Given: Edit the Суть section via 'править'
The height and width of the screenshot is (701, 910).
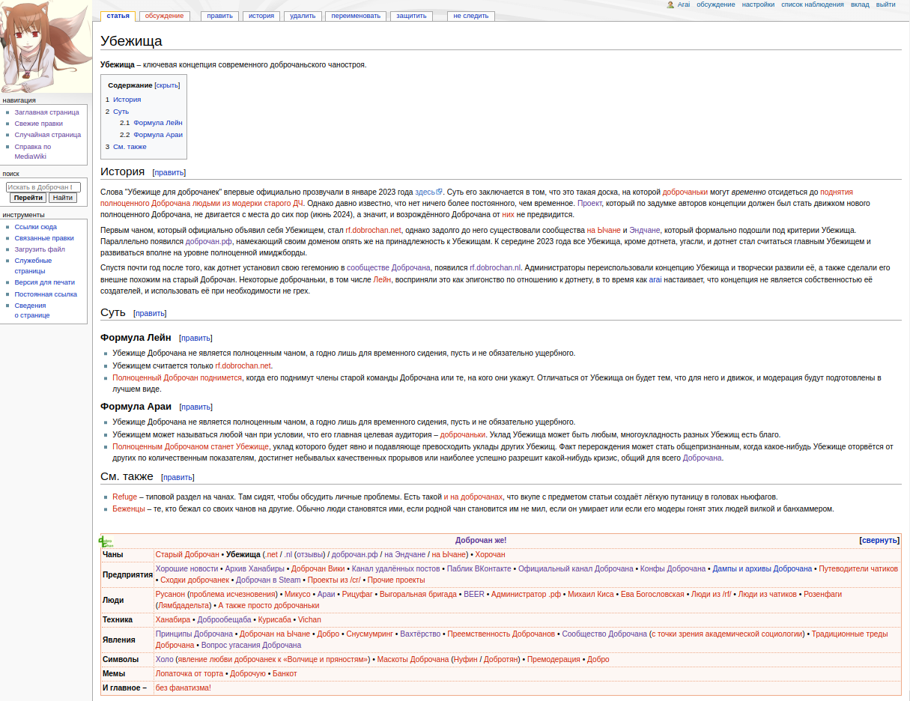Looking at the screenshot, I should click(x=150, y=313).
